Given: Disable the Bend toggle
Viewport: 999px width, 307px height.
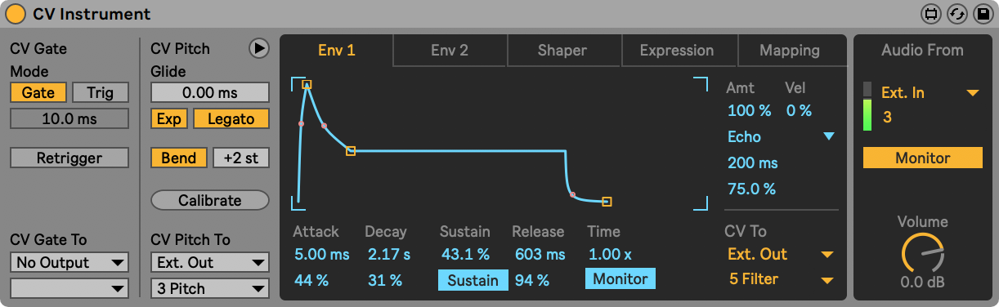Looking at the screenshot, I should [179, 158].
